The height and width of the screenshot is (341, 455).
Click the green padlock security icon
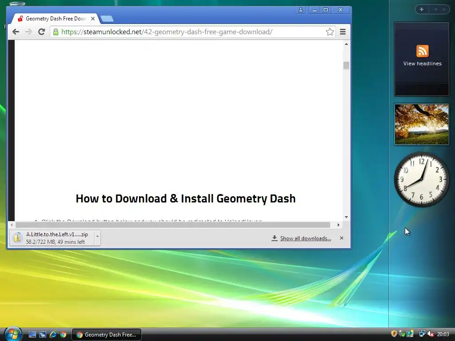[56, 32]
